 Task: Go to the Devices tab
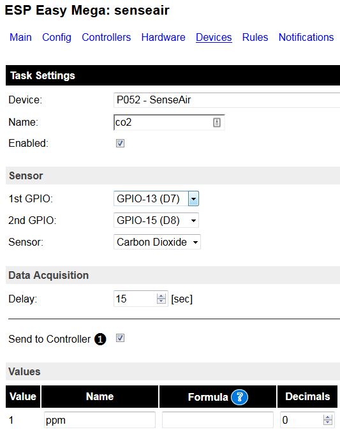(x=214, y=37)
